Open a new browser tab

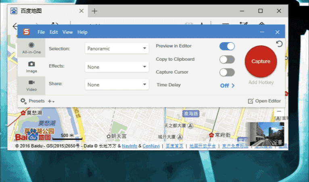pos(94,11)
